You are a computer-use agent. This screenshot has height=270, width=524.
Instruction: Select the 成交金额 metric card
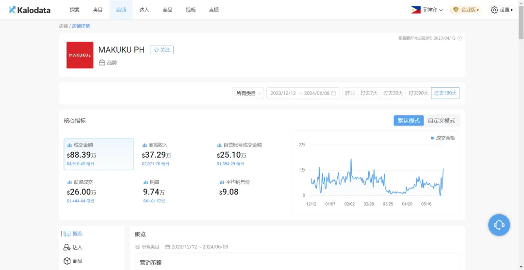pyautogui.click(x=98, y=154)
